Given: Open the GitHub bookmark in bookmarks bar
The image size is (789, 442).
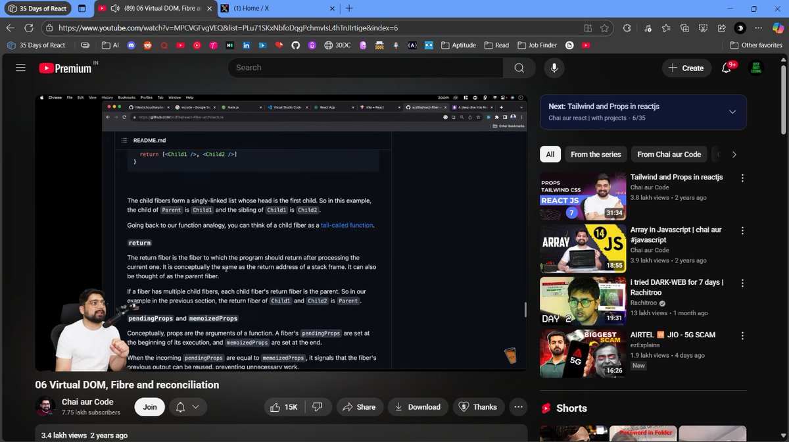Looking at the screenshot, I should (x=295, y=45).
